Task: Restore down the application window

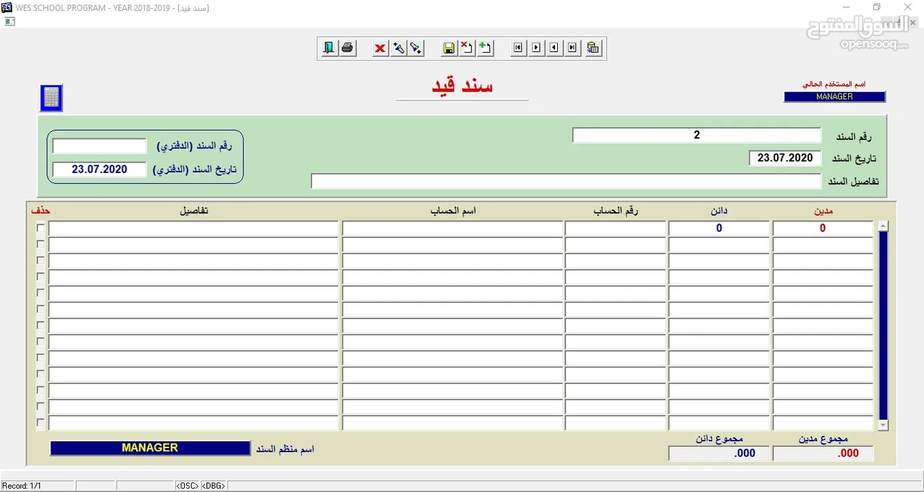Action: click(x=877, y=8)
